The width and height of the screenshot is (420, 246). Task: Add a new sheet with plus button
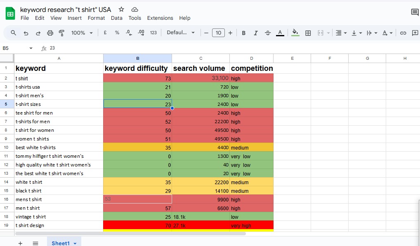(20, 243)
